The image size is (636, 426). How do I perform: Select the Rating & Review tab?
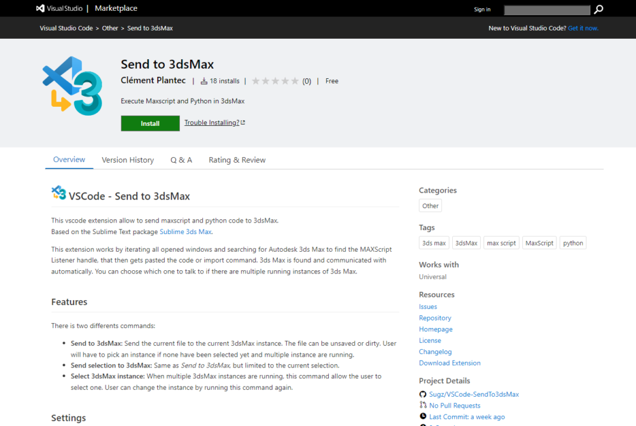(237, 160)
